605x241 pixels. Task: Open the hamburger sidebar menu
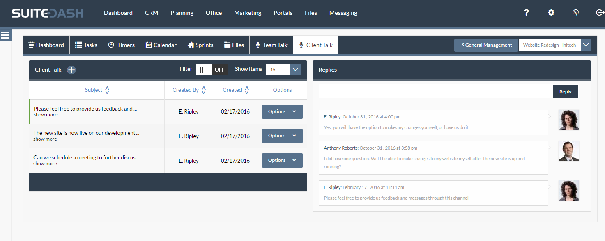point(5,35)
